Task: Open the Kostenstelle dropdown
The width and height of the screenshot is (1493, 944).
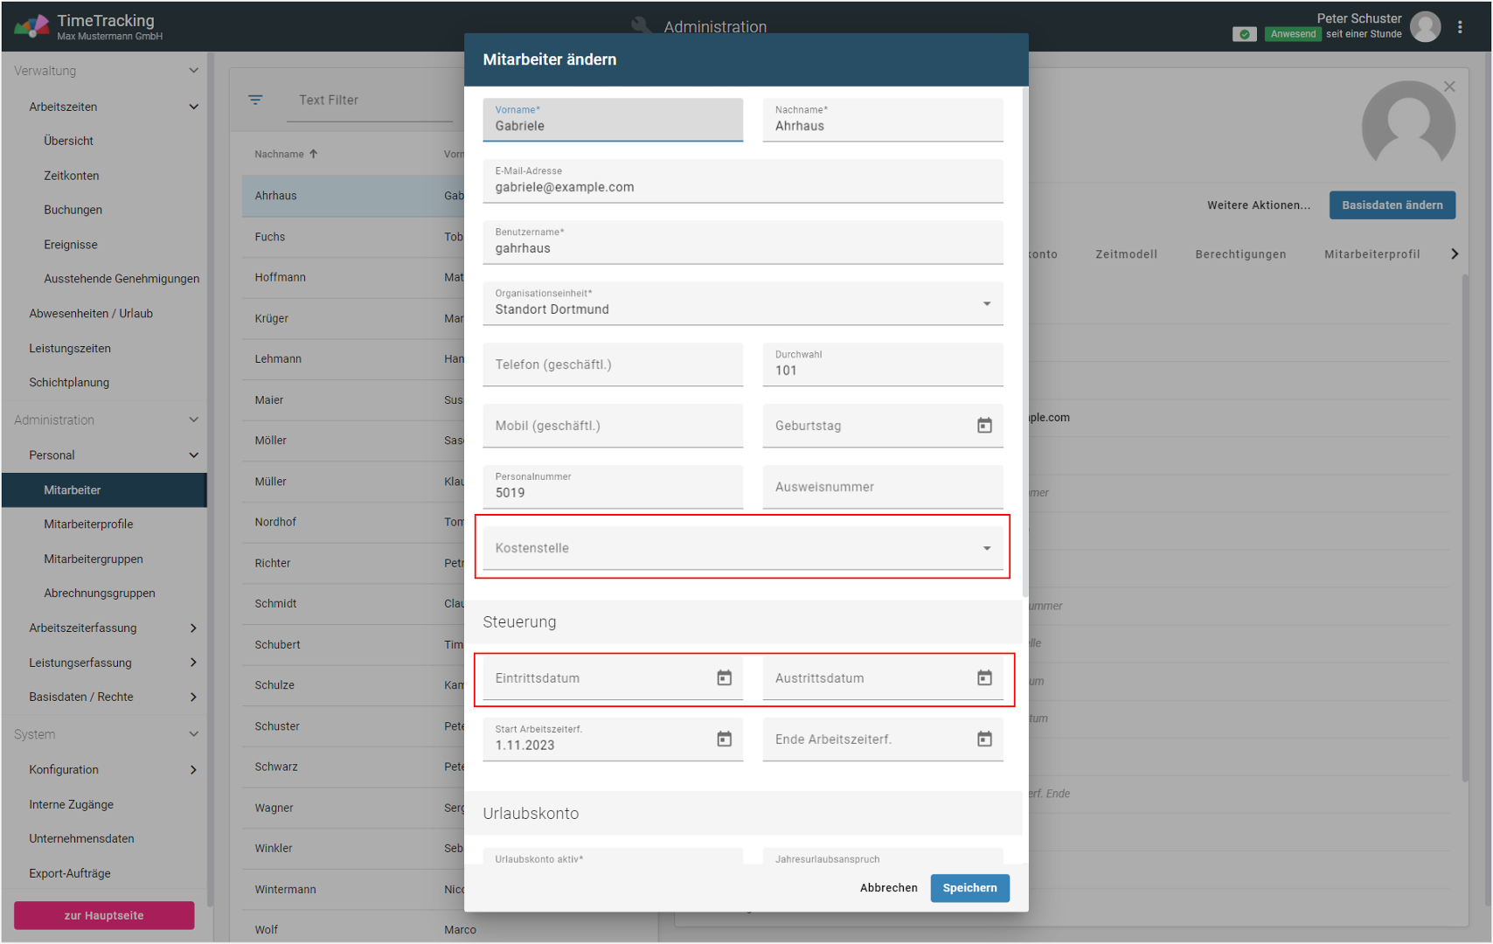Action: [986, 548]
